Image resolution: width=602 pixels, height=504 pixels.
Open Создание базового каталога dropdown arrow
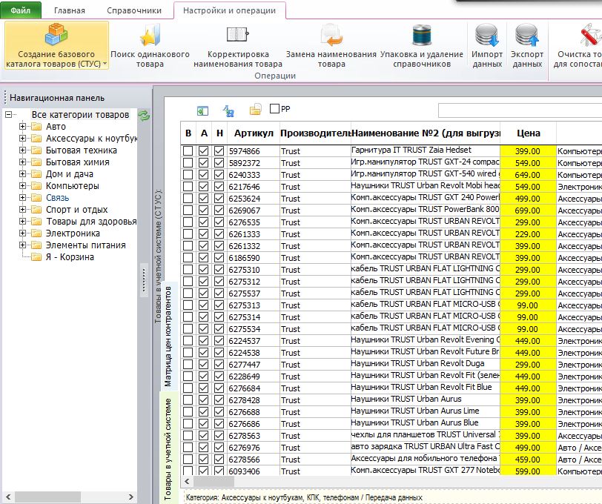[x=105, y=64]
